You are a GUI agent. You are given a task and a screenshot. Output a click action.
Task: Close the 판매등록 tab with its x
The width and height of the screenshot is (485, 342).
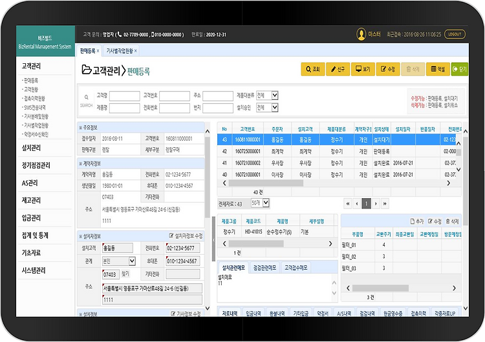pyautogui.click(x=98, y=51)
